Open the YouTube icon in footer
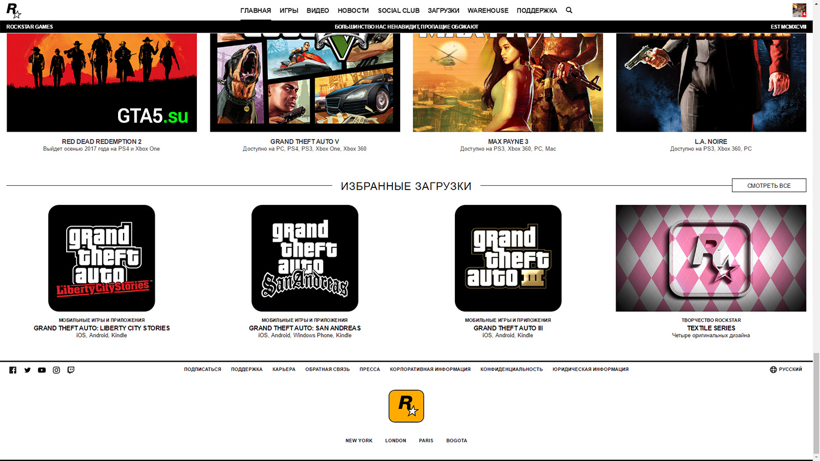 (x=42, y=370)
